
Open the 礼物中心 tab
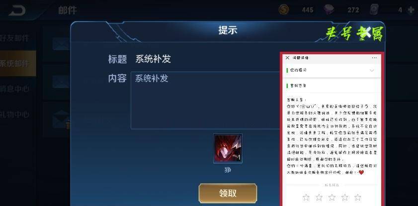[x=15, y=114]
